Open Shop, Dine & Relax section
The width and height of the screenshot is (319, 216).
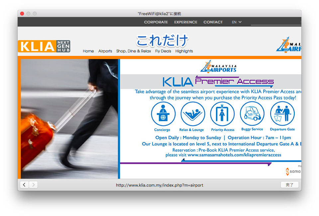(x=134, y=51)
